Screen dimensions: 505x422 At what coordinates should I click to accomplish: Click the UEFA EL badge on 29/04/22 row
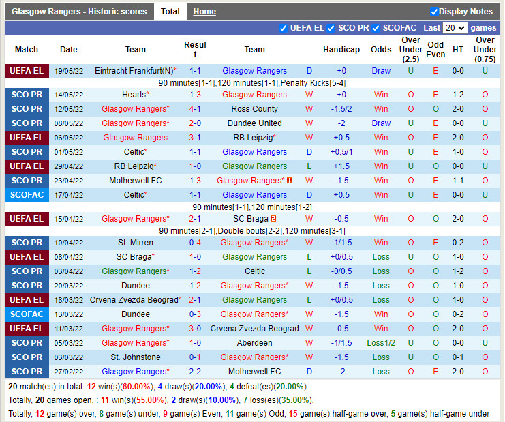(x=27, y=166)
